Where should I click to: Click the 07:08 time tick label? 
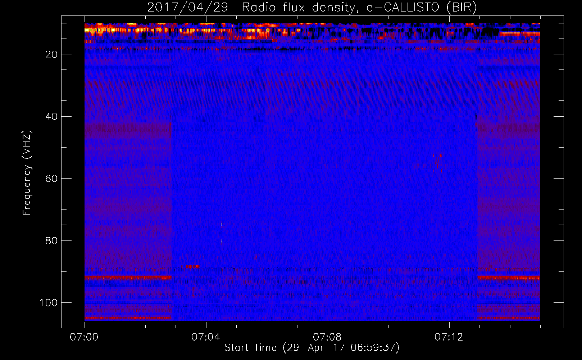327,337
